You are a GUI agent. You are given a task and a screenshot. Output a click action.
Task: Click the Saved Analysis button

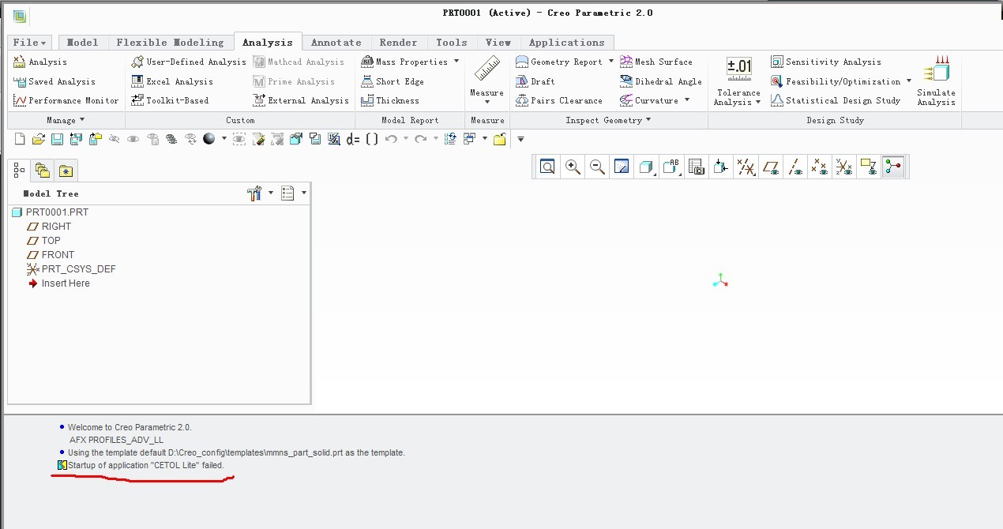[54, 81]
